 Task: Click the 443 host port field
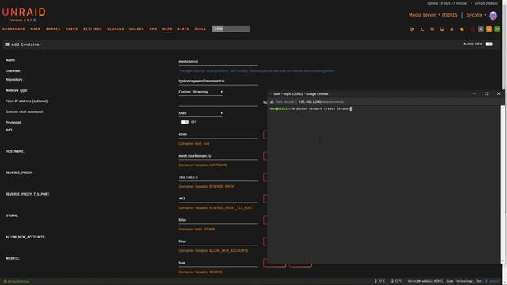point(219,135)
